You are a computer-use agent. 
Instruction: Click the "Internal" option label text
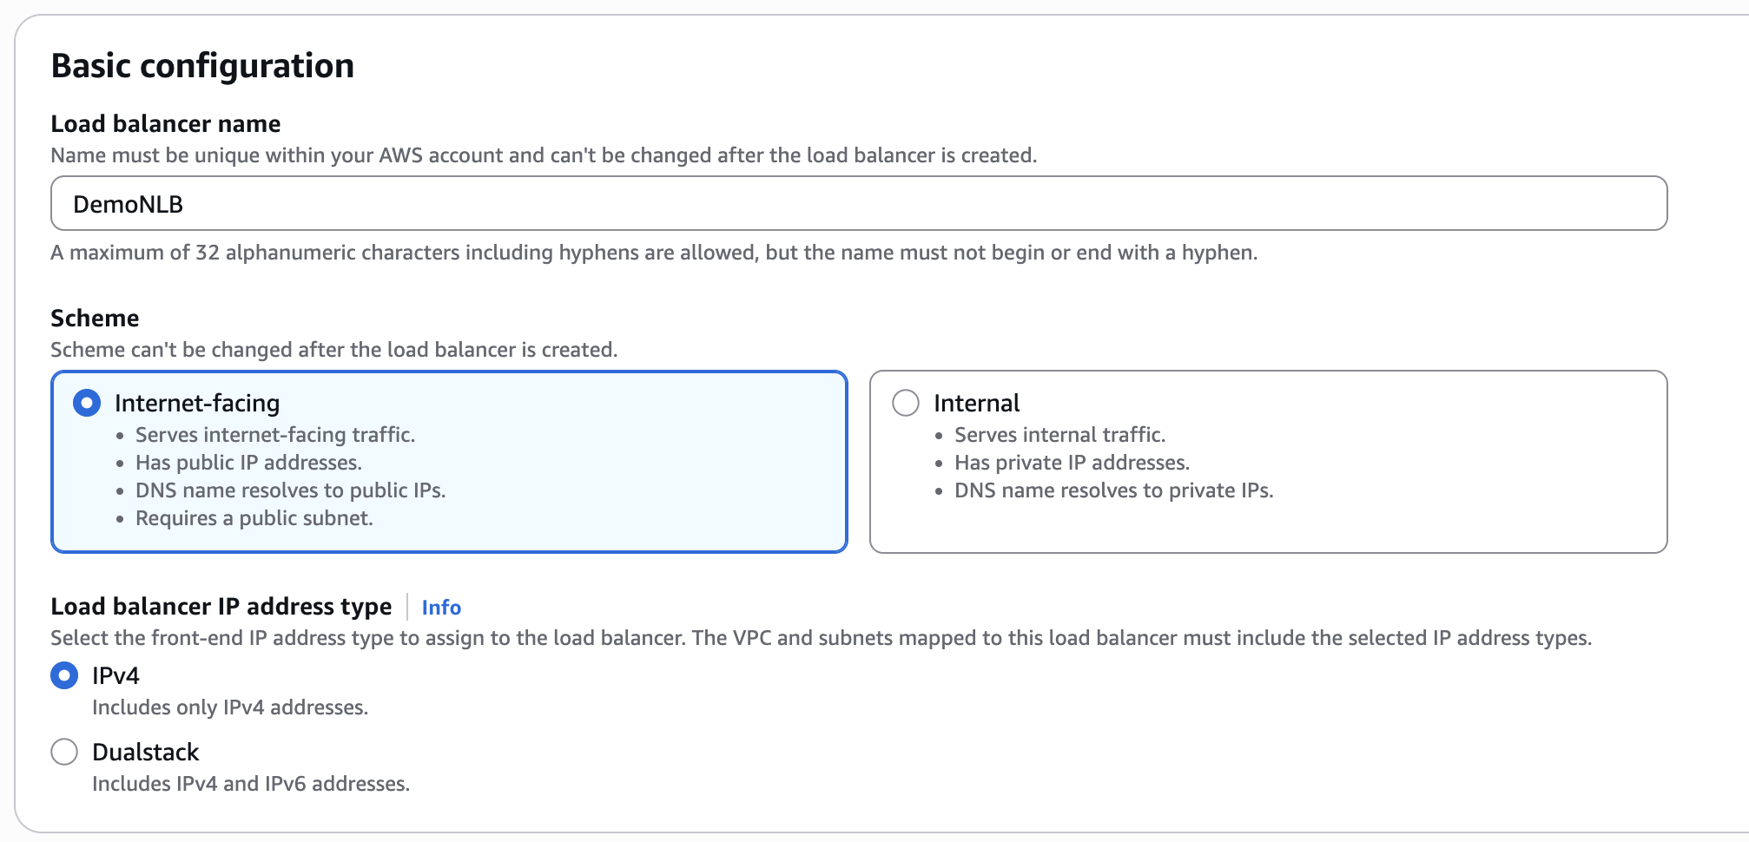pyautogui.click(x=976, y=403)
